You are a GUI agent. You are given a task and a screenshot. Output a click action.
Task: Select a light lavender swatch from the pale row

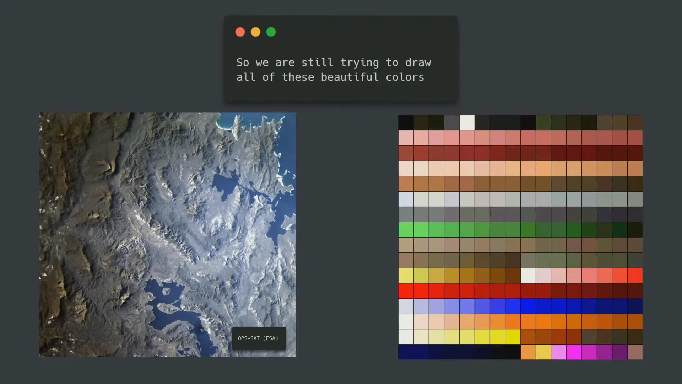point(406,199)
